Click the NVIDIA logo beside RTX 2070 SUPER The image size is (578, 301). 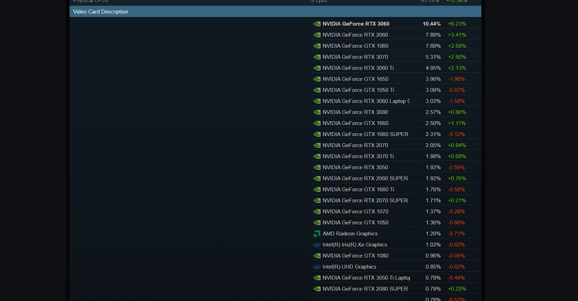pos(317,200)
